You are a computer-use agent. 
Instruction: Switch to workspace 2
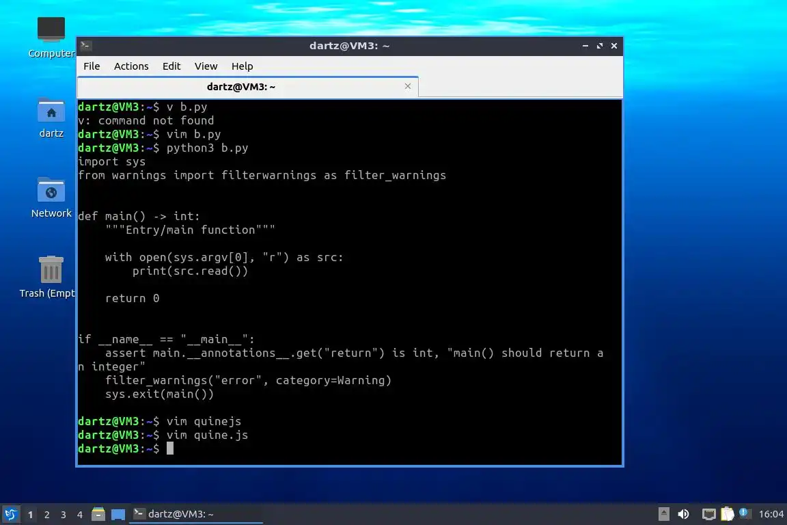(47, 515)
